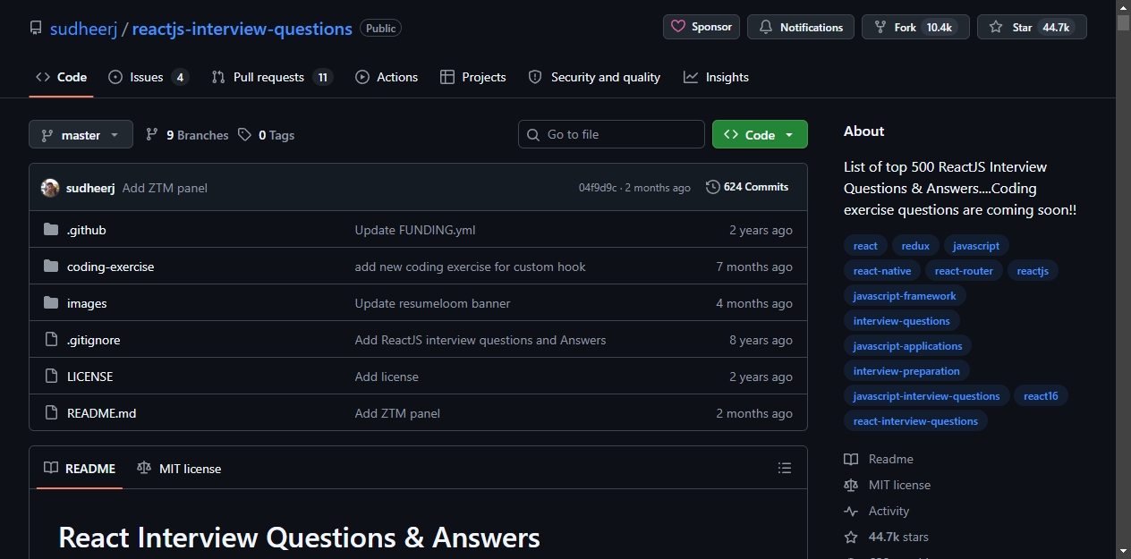
Task: Open the Pull requests tab
Action: (272, 77)
